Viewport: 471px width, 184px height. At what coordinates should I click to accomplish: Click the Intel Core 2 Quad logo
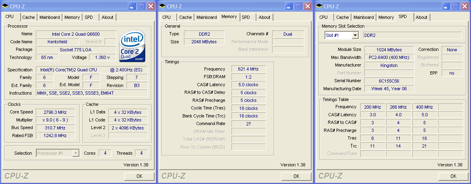coord(132,46)
